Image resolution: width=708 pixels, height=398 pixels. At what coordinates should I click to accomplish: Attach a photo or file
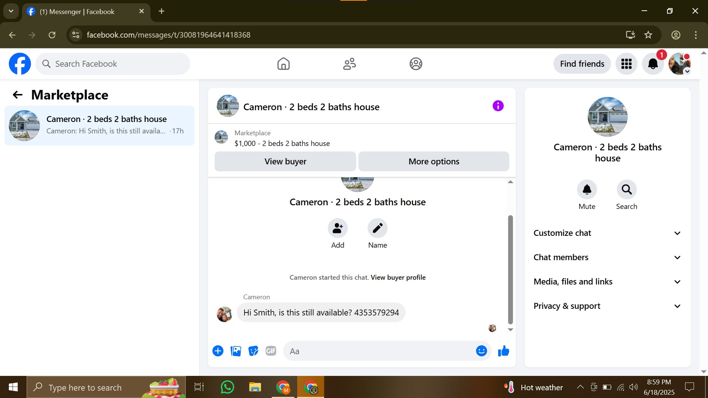(x=236, y=351)
